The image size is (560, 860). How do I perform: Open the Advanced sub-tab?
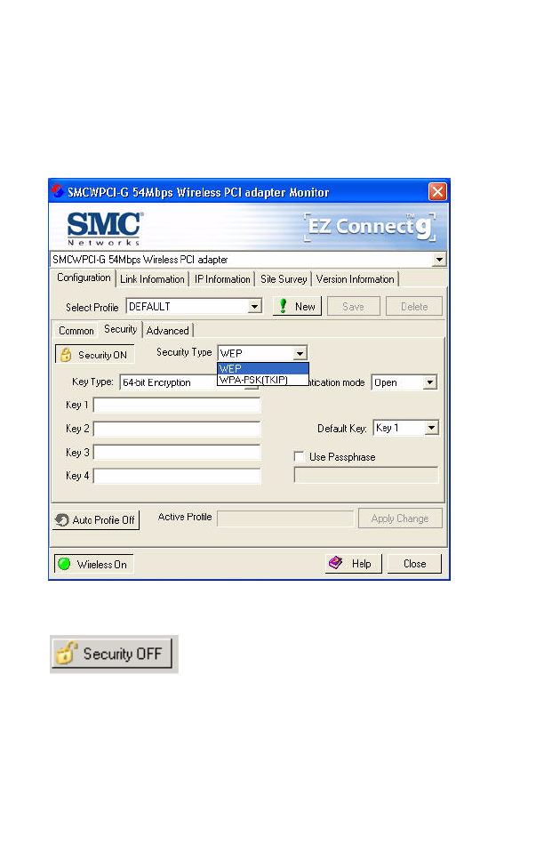(168, 331)
